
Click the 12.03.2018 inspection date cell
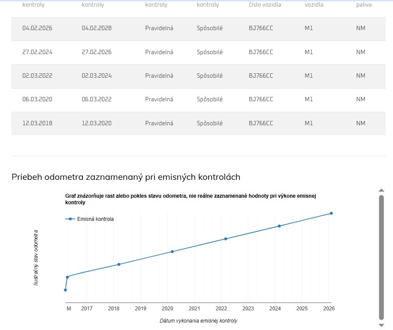pos(37,123)
